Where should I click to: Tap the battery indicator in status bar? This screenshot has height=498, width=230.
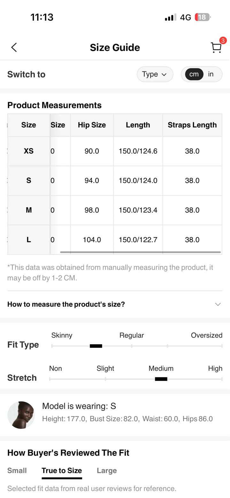pyautogui.click(x=202, y=17)
